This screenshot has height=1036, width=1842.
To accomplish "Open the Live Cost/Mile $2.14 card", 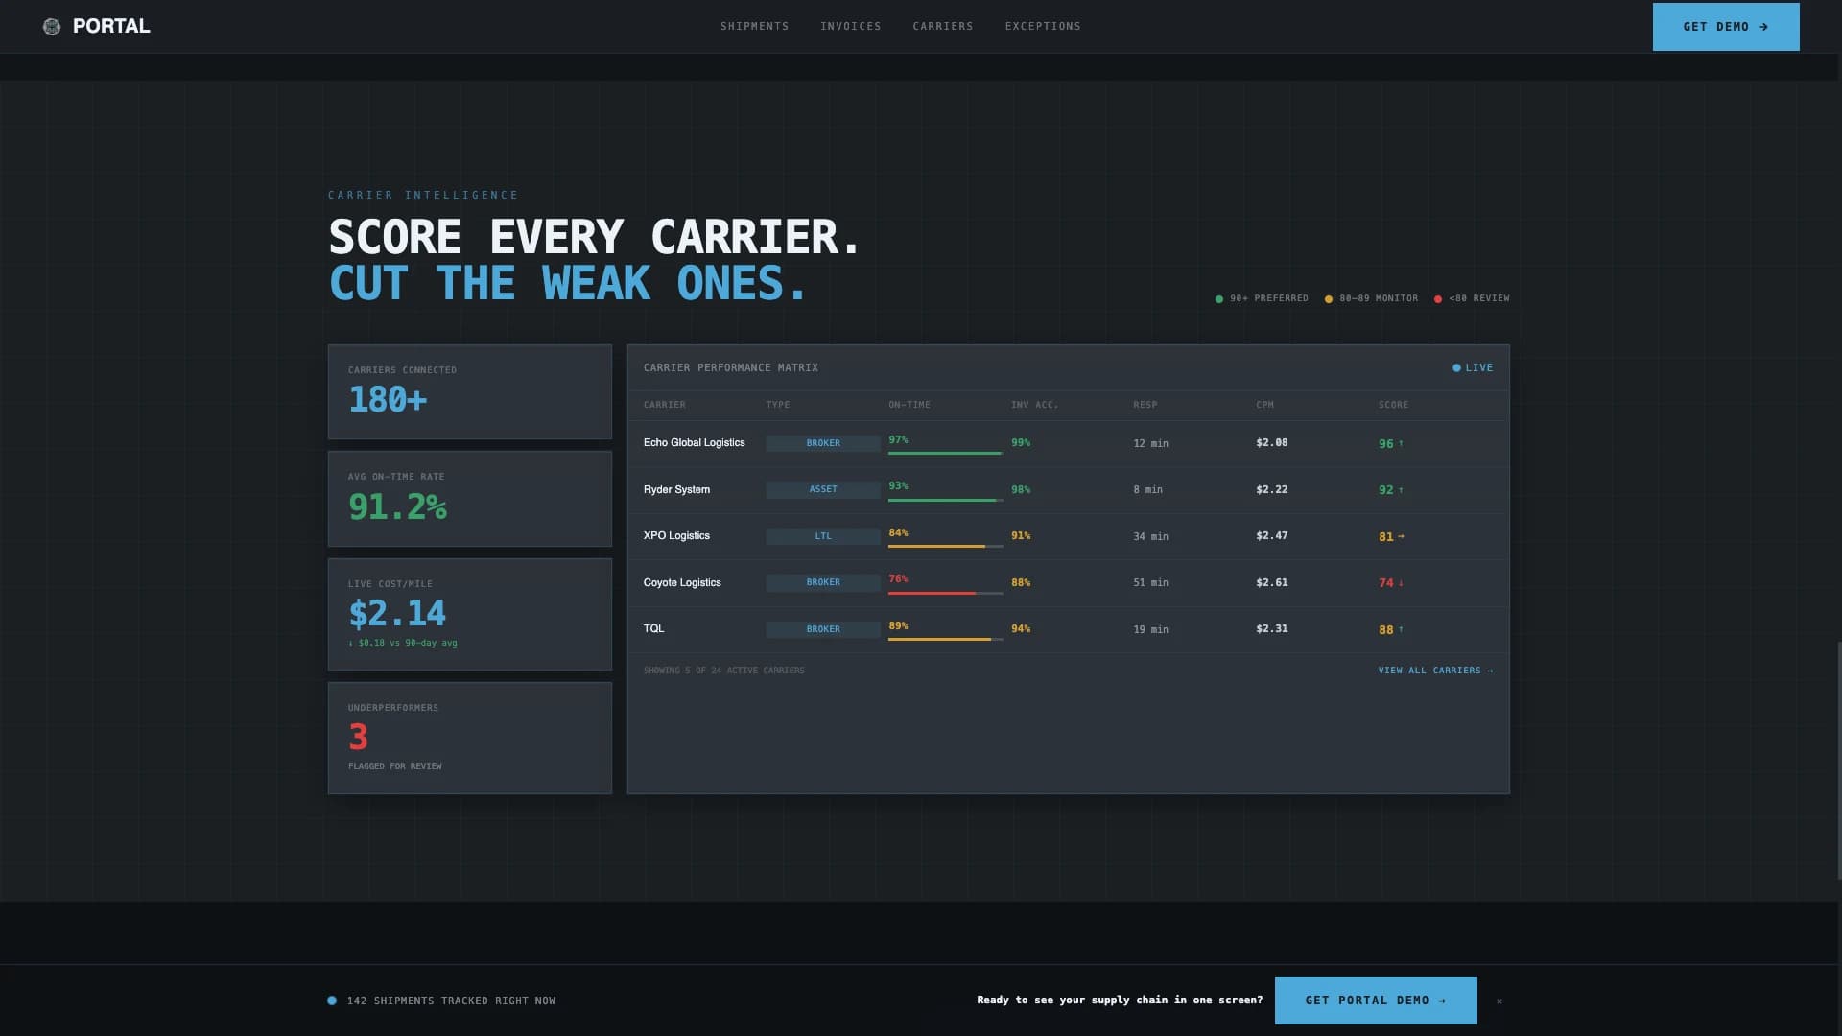I will coord(469,614).
